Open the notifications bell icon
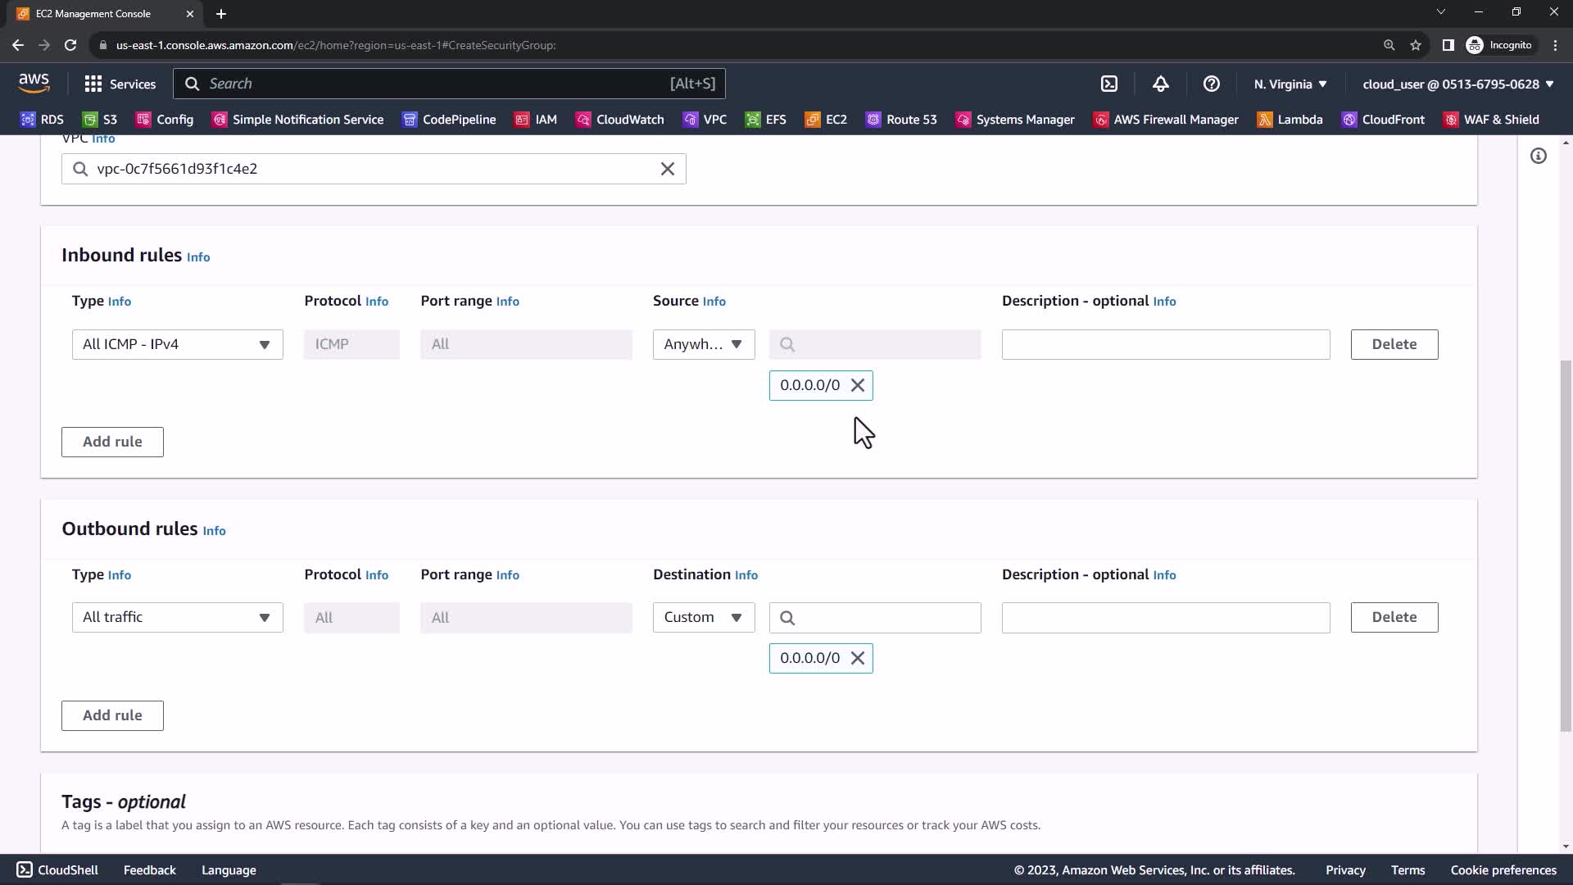 tap(1160, 84)
